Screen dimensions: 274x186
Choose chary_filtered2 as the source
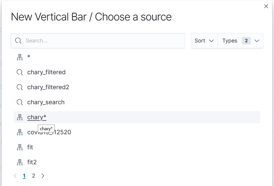pyautogui.click(x=48, y=87)
